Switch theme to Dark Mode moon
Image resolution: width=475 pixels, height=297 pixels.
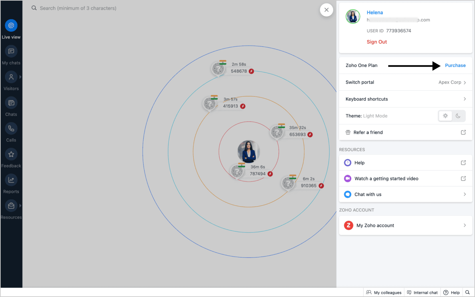point(458,116)
